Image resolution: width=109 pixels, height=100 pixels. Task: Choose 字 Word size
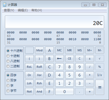point(10,86)
